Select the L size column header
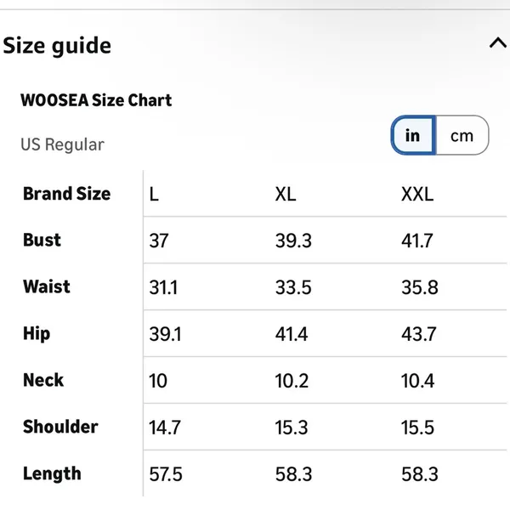Screen dimensions: 510x510 154,194
